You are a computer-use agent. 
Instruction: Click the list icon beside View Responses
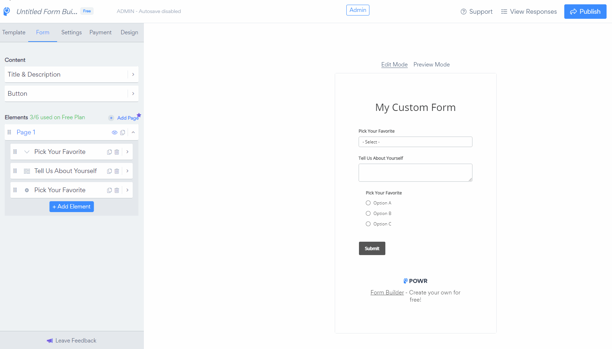point(504,12)
